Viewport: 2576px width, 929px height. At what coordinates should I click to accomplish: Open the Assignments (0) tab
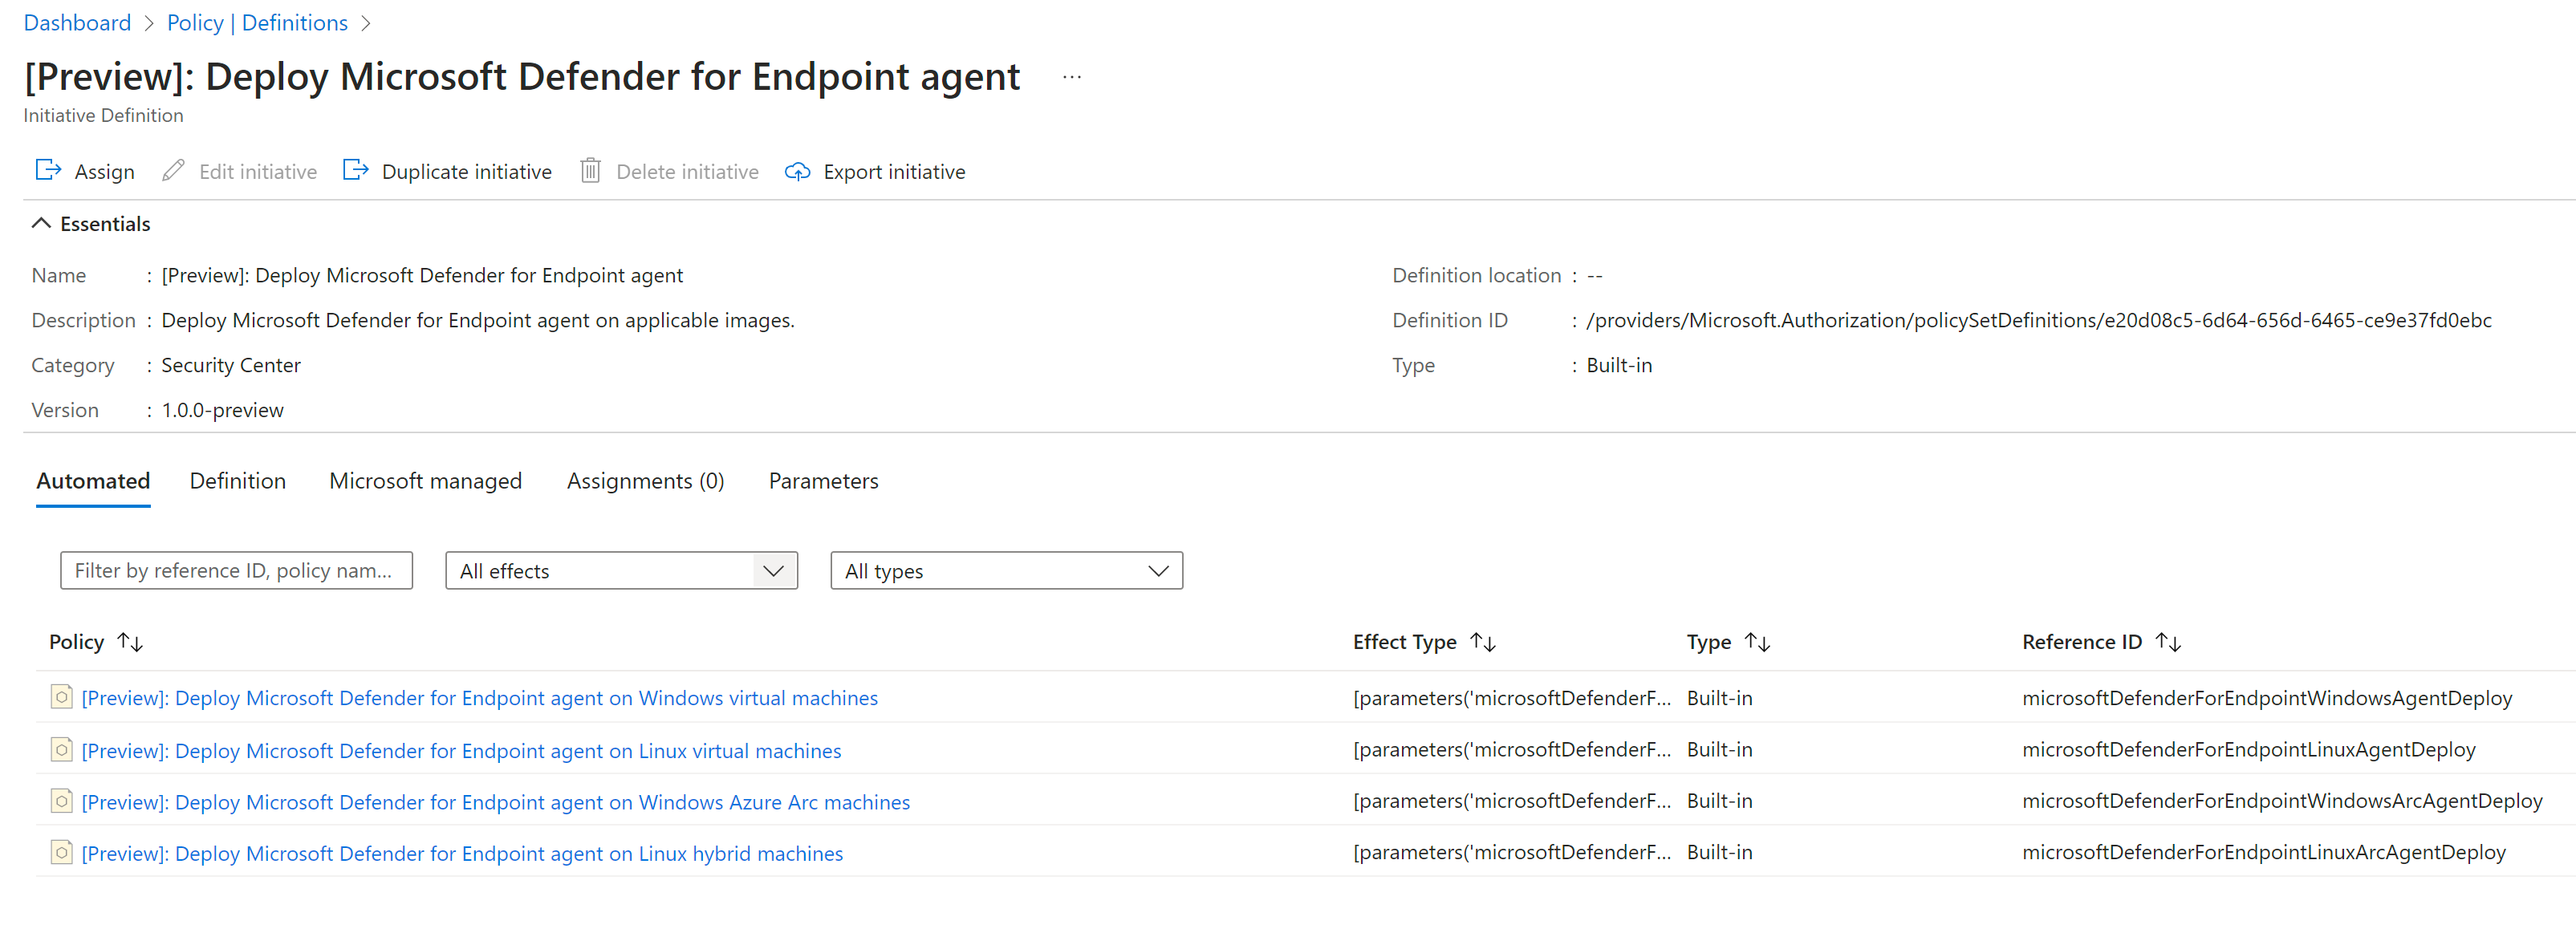point(645,481)
